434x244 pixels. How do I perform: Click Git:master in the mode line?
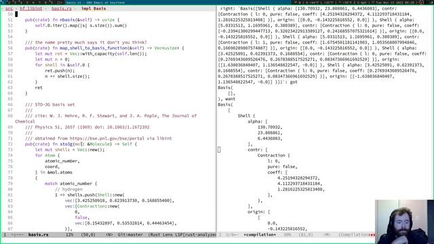pyautogui.click(x=130, y=235)
